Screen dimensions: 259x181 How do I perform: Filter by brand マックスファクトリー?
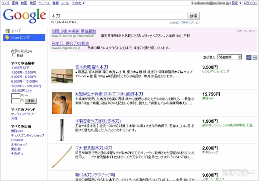tap(23, 114)
